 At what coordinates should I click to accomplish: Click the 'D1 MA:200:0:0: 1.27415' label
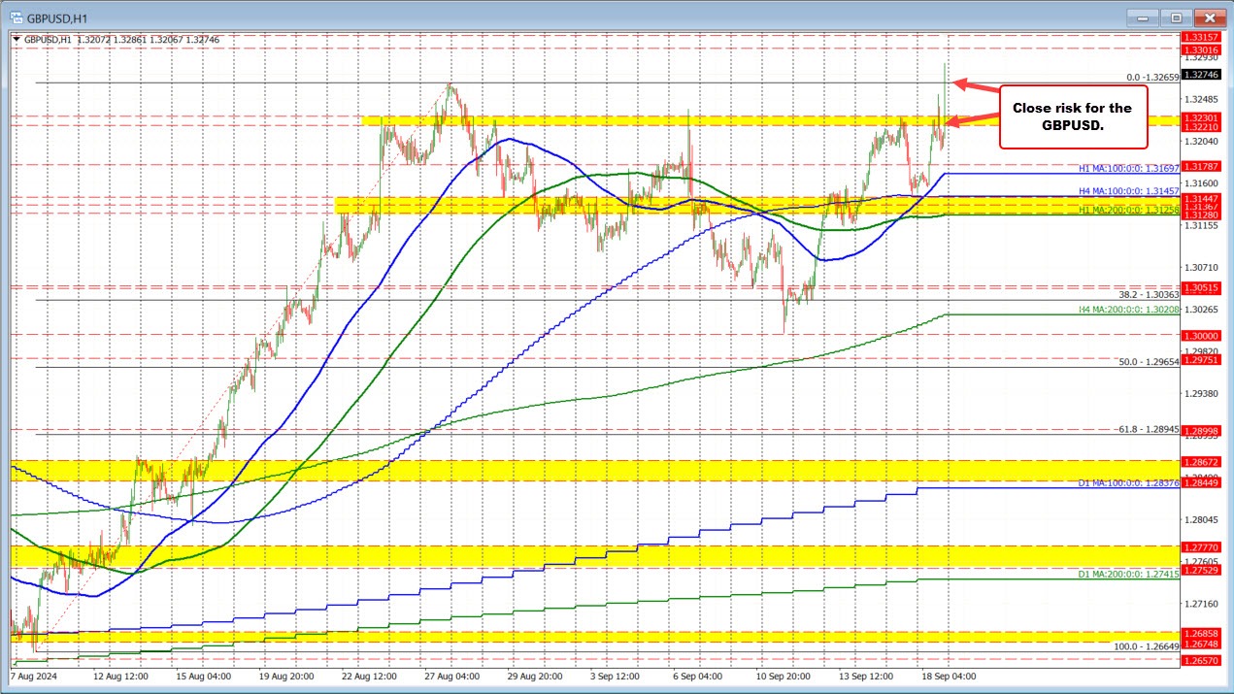click(x=1128, y=575)
